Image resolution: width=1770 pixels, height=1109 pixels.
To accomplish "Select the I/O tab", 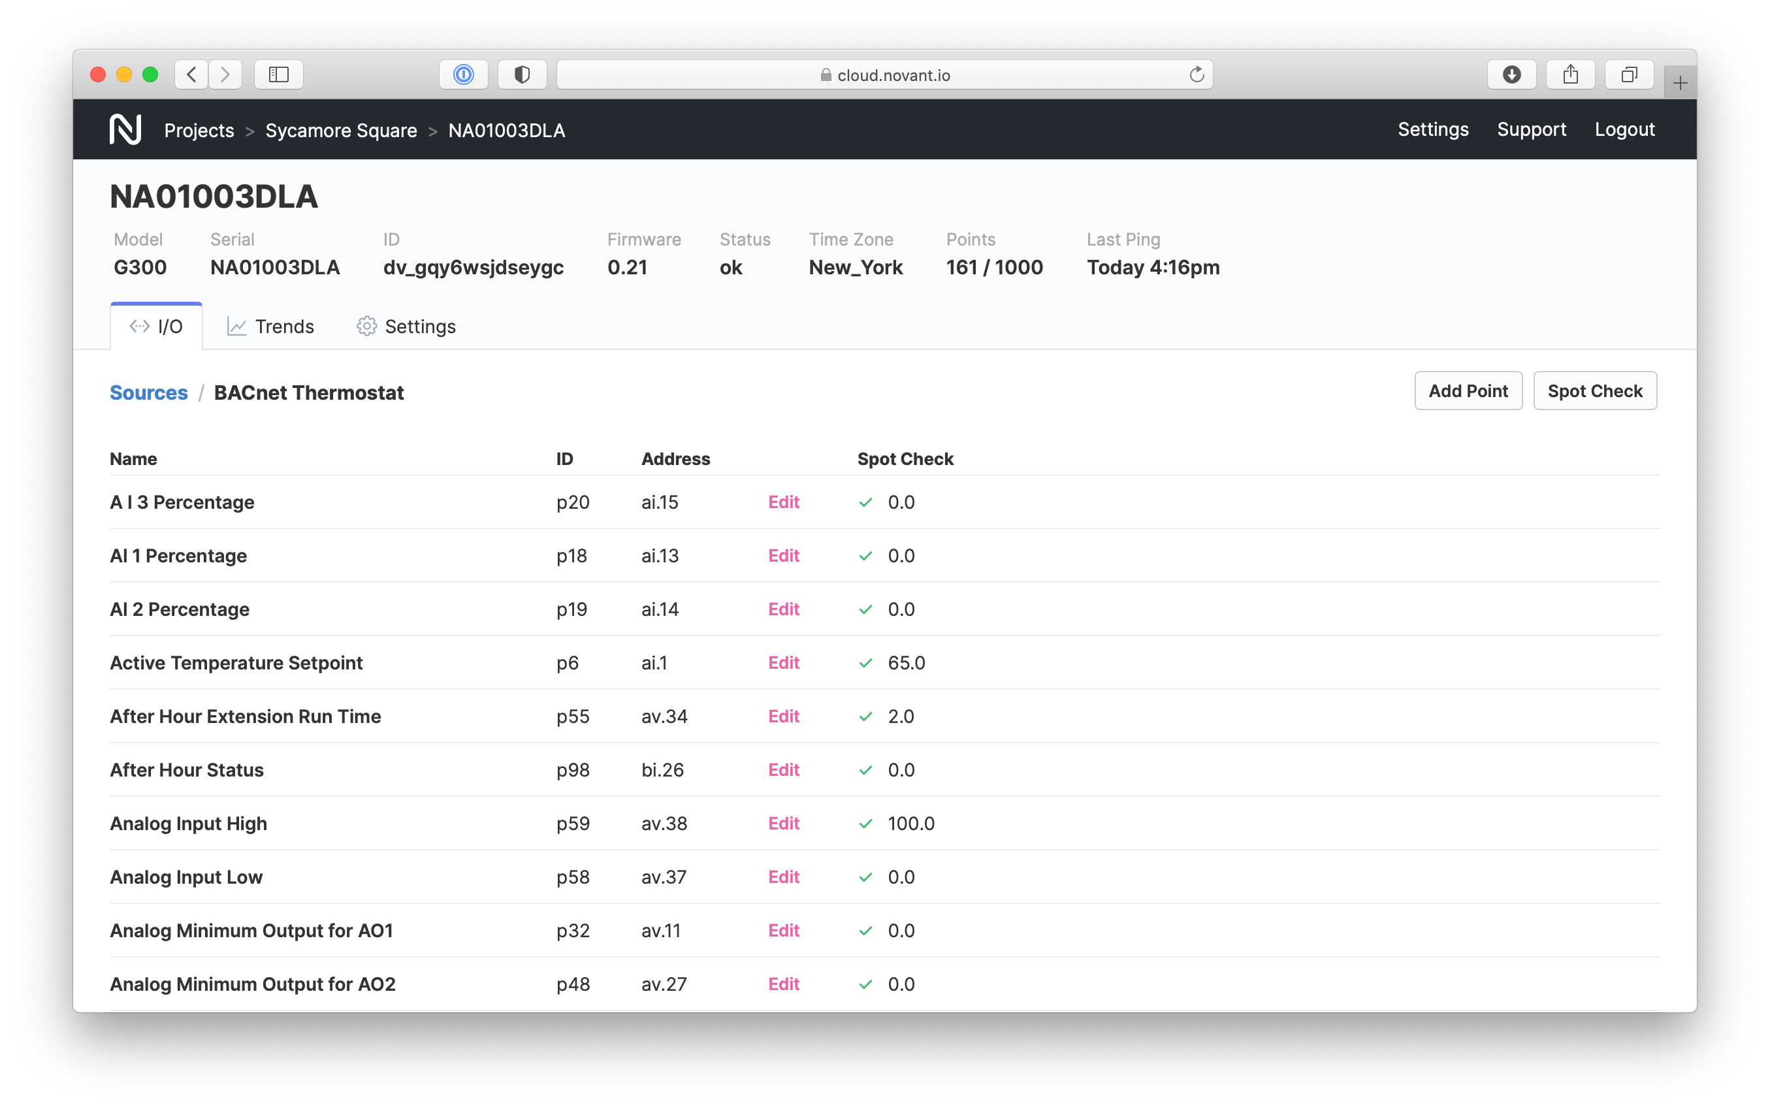I will pyautogui.click(x=156, y=327).
